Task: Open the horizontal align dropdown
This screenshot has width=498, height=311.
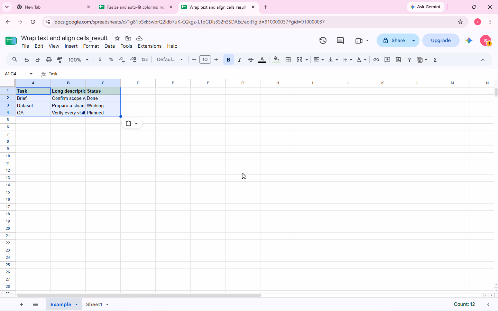Action: pos(319,60)
